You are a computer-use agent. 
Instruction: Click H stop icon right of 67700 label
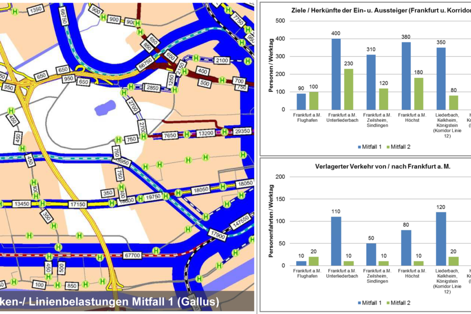point(156,251)
